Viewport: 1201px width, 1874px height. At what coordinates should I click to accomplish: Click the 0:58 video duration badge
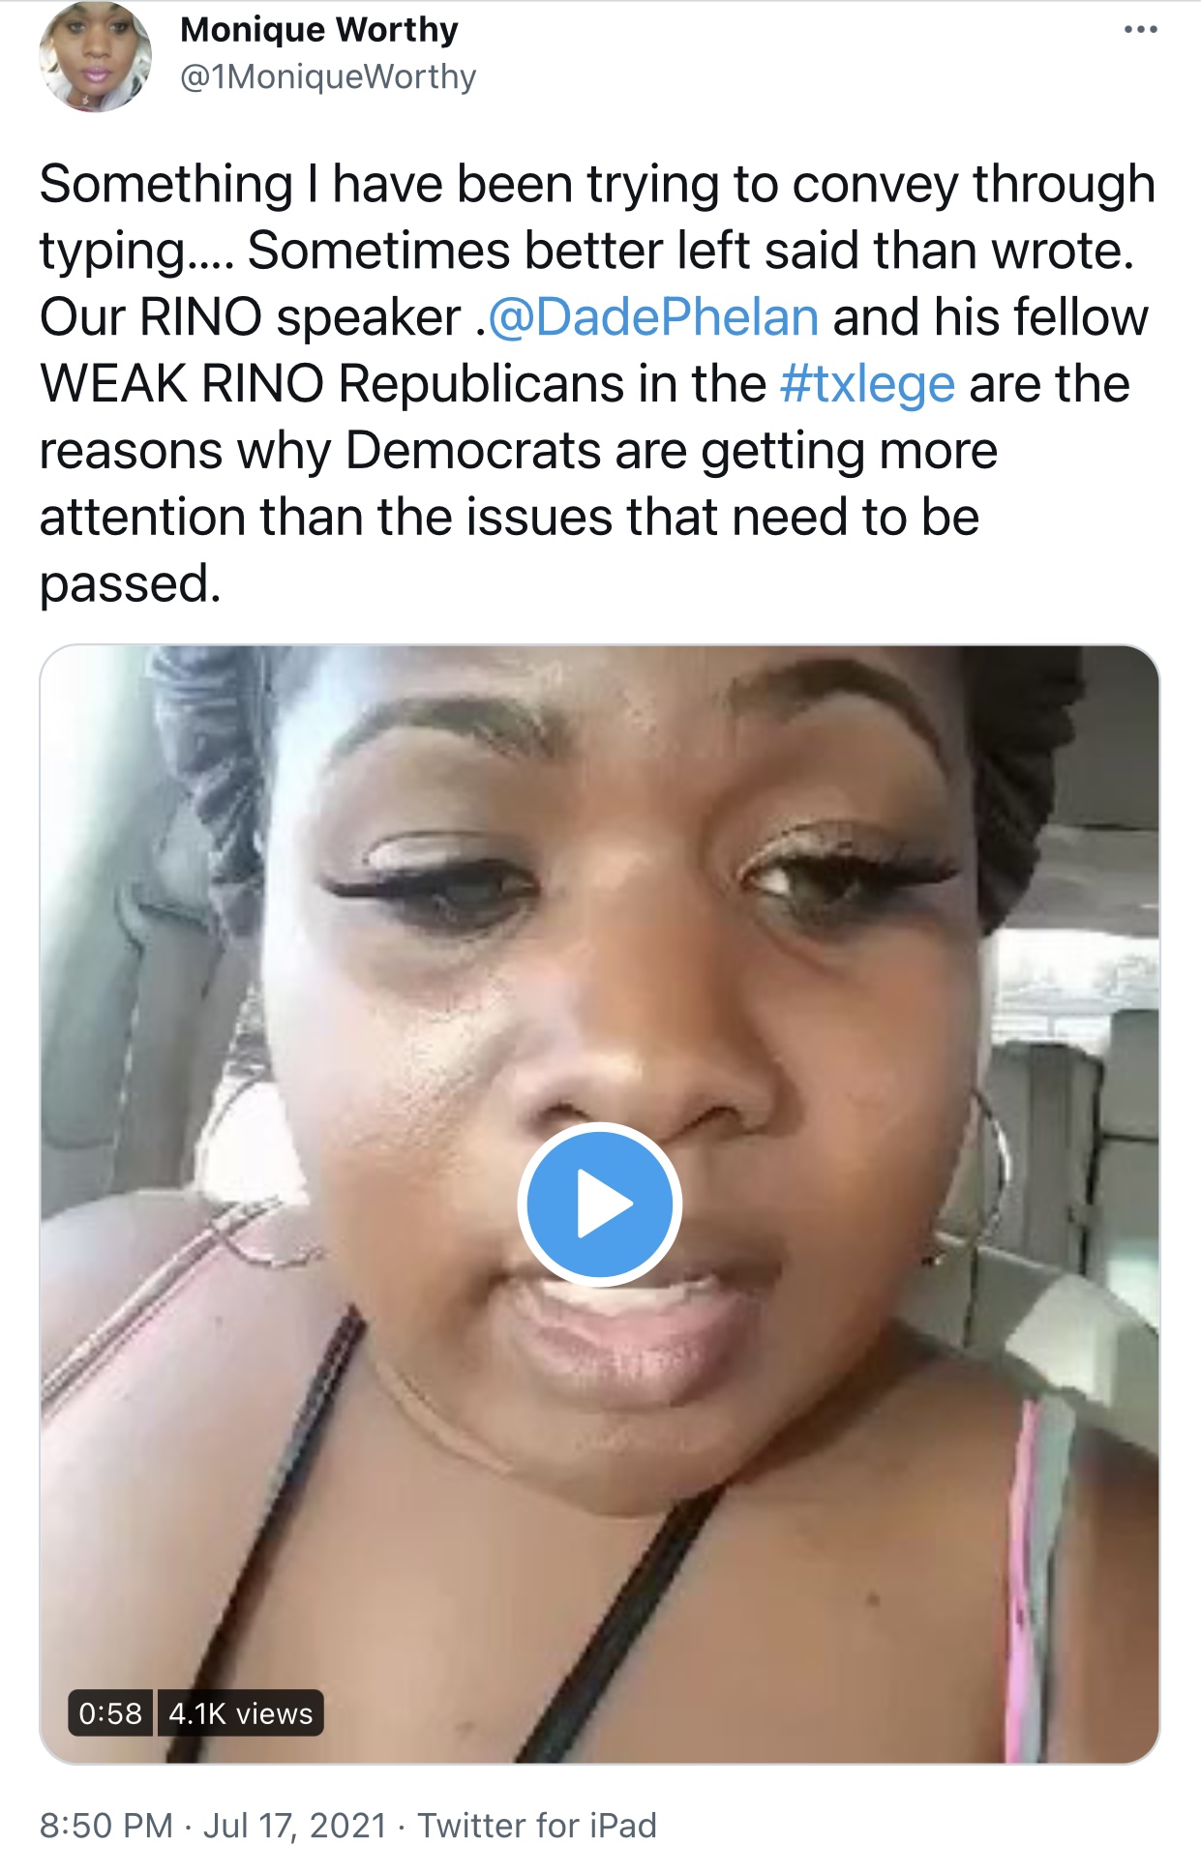pos(110,1713)
